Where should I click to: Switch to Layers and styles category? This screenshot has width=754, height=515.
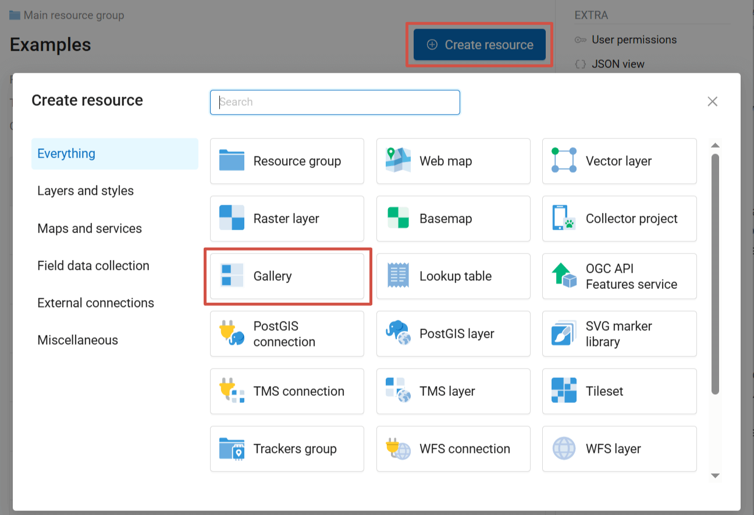(x=86, y=191)
